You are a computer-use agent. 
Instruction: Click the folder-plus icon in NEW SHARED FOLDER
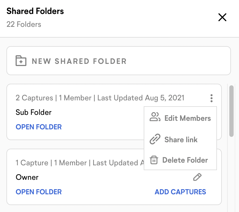click(x=21, y=61)
